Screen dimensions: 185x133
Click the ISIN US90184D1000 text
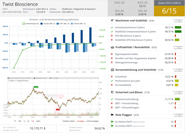12,12
